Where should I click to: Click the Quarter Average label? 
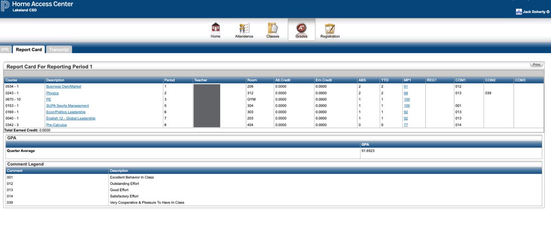tap(21, 150)
